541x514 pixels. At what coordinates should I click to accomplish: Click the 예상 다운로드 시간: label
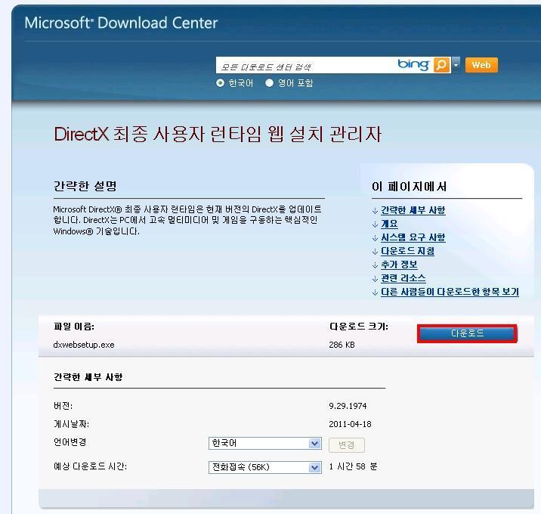91,466
